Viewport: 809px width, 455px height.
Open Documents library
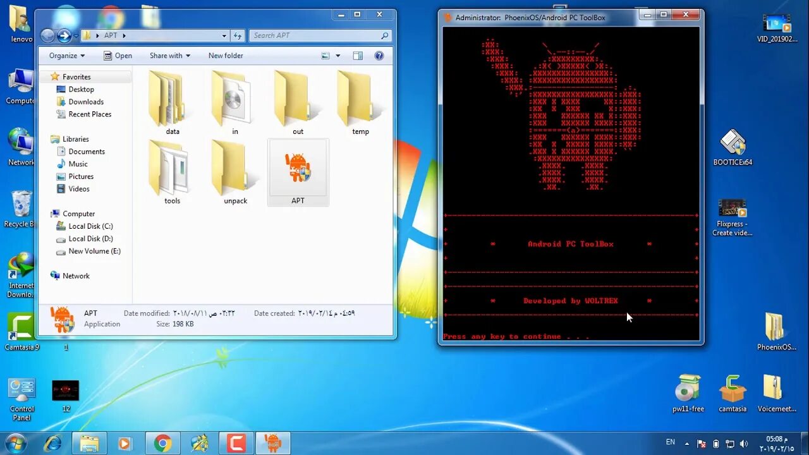[87, 152]
